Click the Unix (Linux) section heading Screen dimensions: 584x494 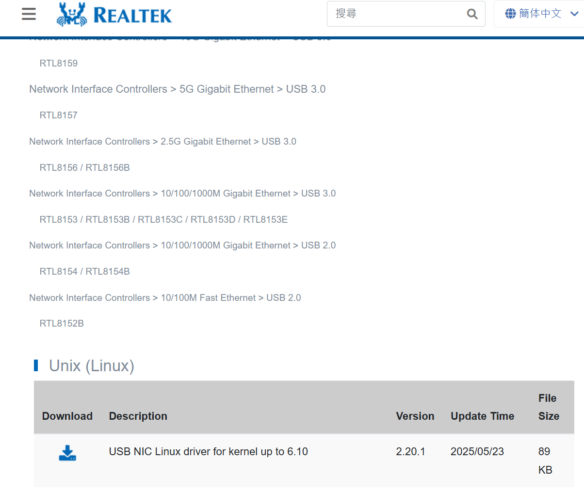pos(92,365)
